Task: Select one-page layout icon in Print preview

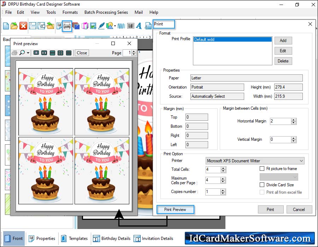Action: coord(36,53)
